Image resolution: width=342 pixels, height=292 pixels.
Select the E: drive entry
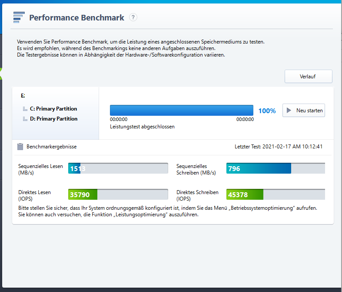click(23, 95)
